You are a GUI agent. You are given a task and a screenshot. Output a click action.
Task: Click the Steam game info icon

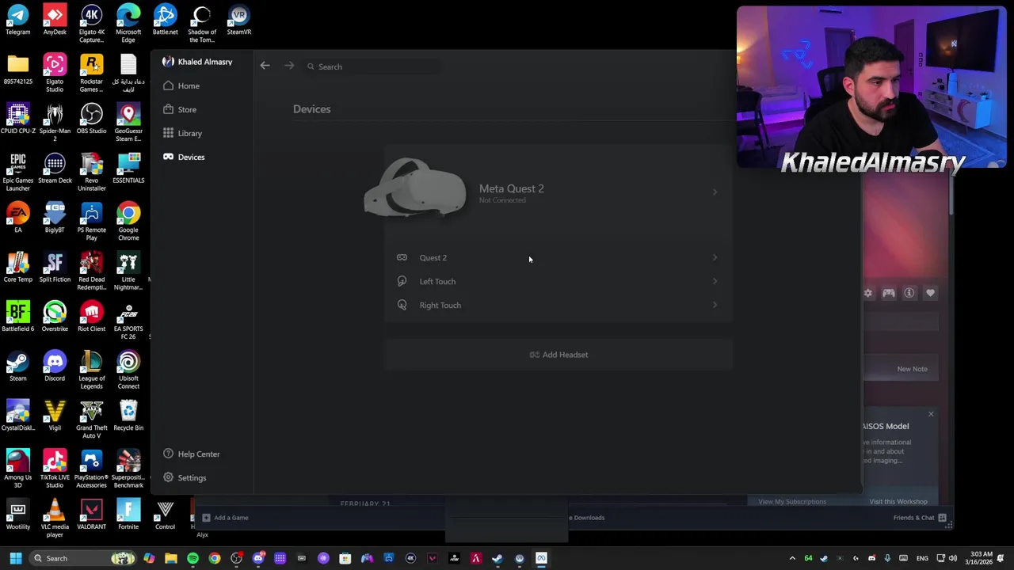point(909,293)
